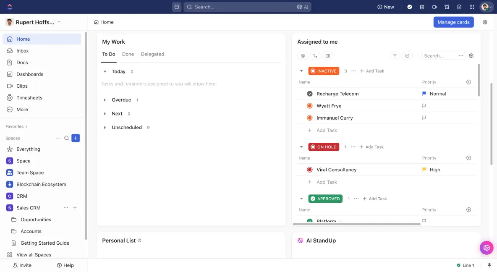The height and width of the screenshot is (272, 497).
Task: Open the Notepad icon in top bar
Action: pyautogui.click(x=422, y=7)
